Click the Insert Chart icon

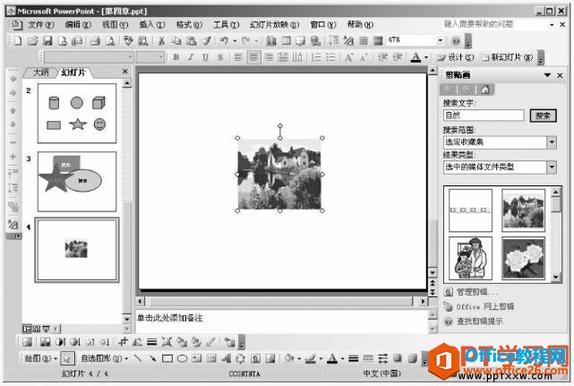(x=271, y=40)
